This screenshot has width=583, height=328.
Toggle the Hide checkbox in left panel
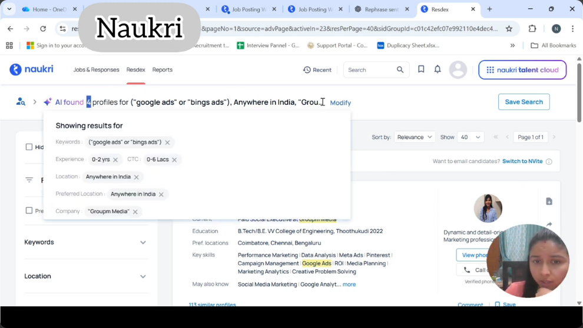coord(29,147)
